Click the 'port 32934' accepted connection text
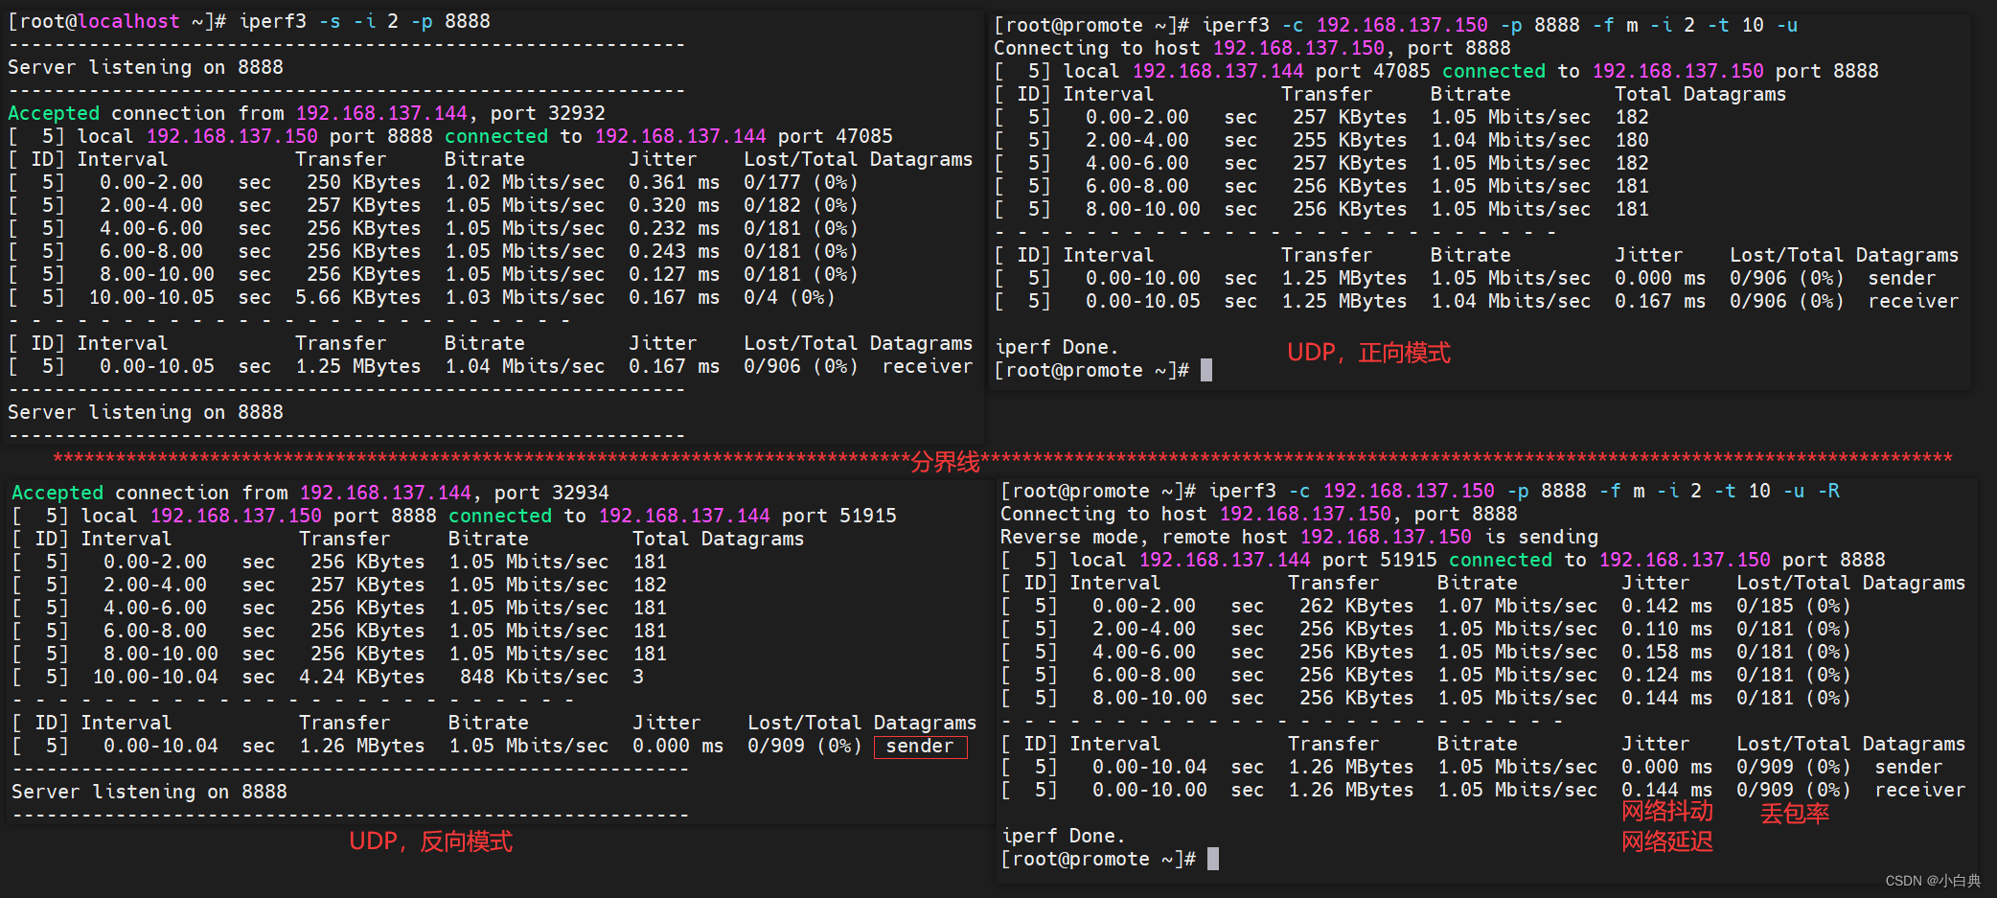The width and height of the screenshot is (1997, 898). coord(551,493)
